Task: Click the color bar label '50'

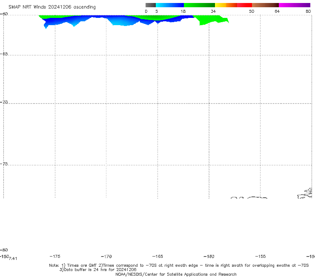Action: pyautogui.click(x=252, y=12)
